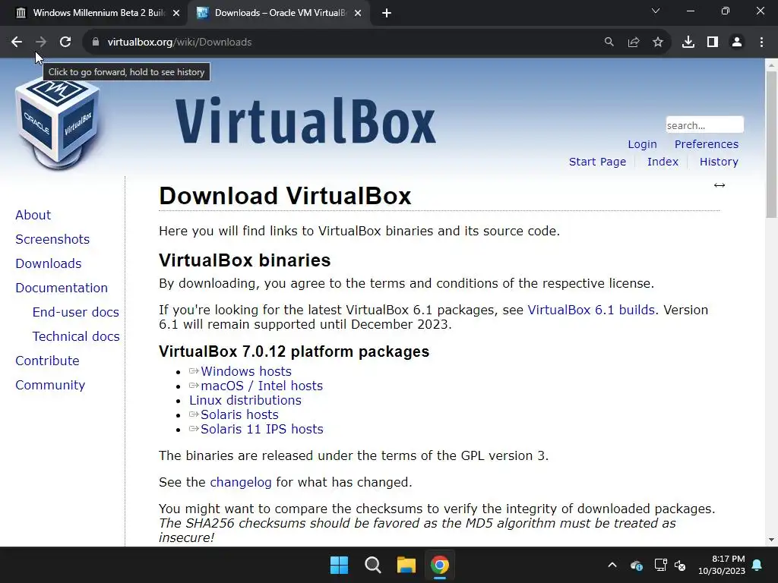
Task: Open Screenshots in the sidebar
Action: click(x=52, y=239)
